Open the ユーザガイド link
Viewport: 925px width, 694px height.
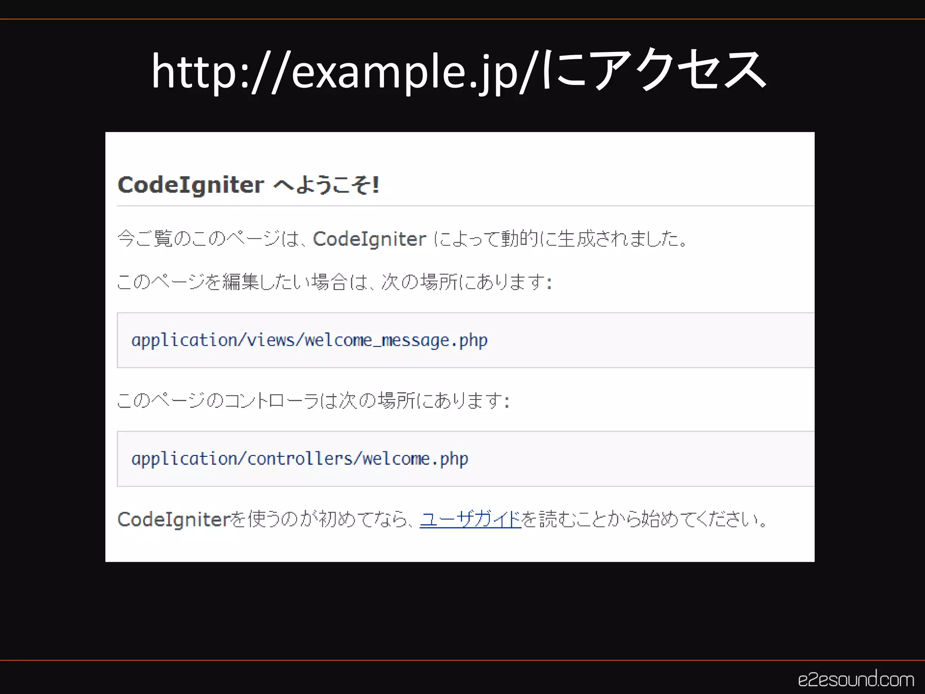[470, 519]
